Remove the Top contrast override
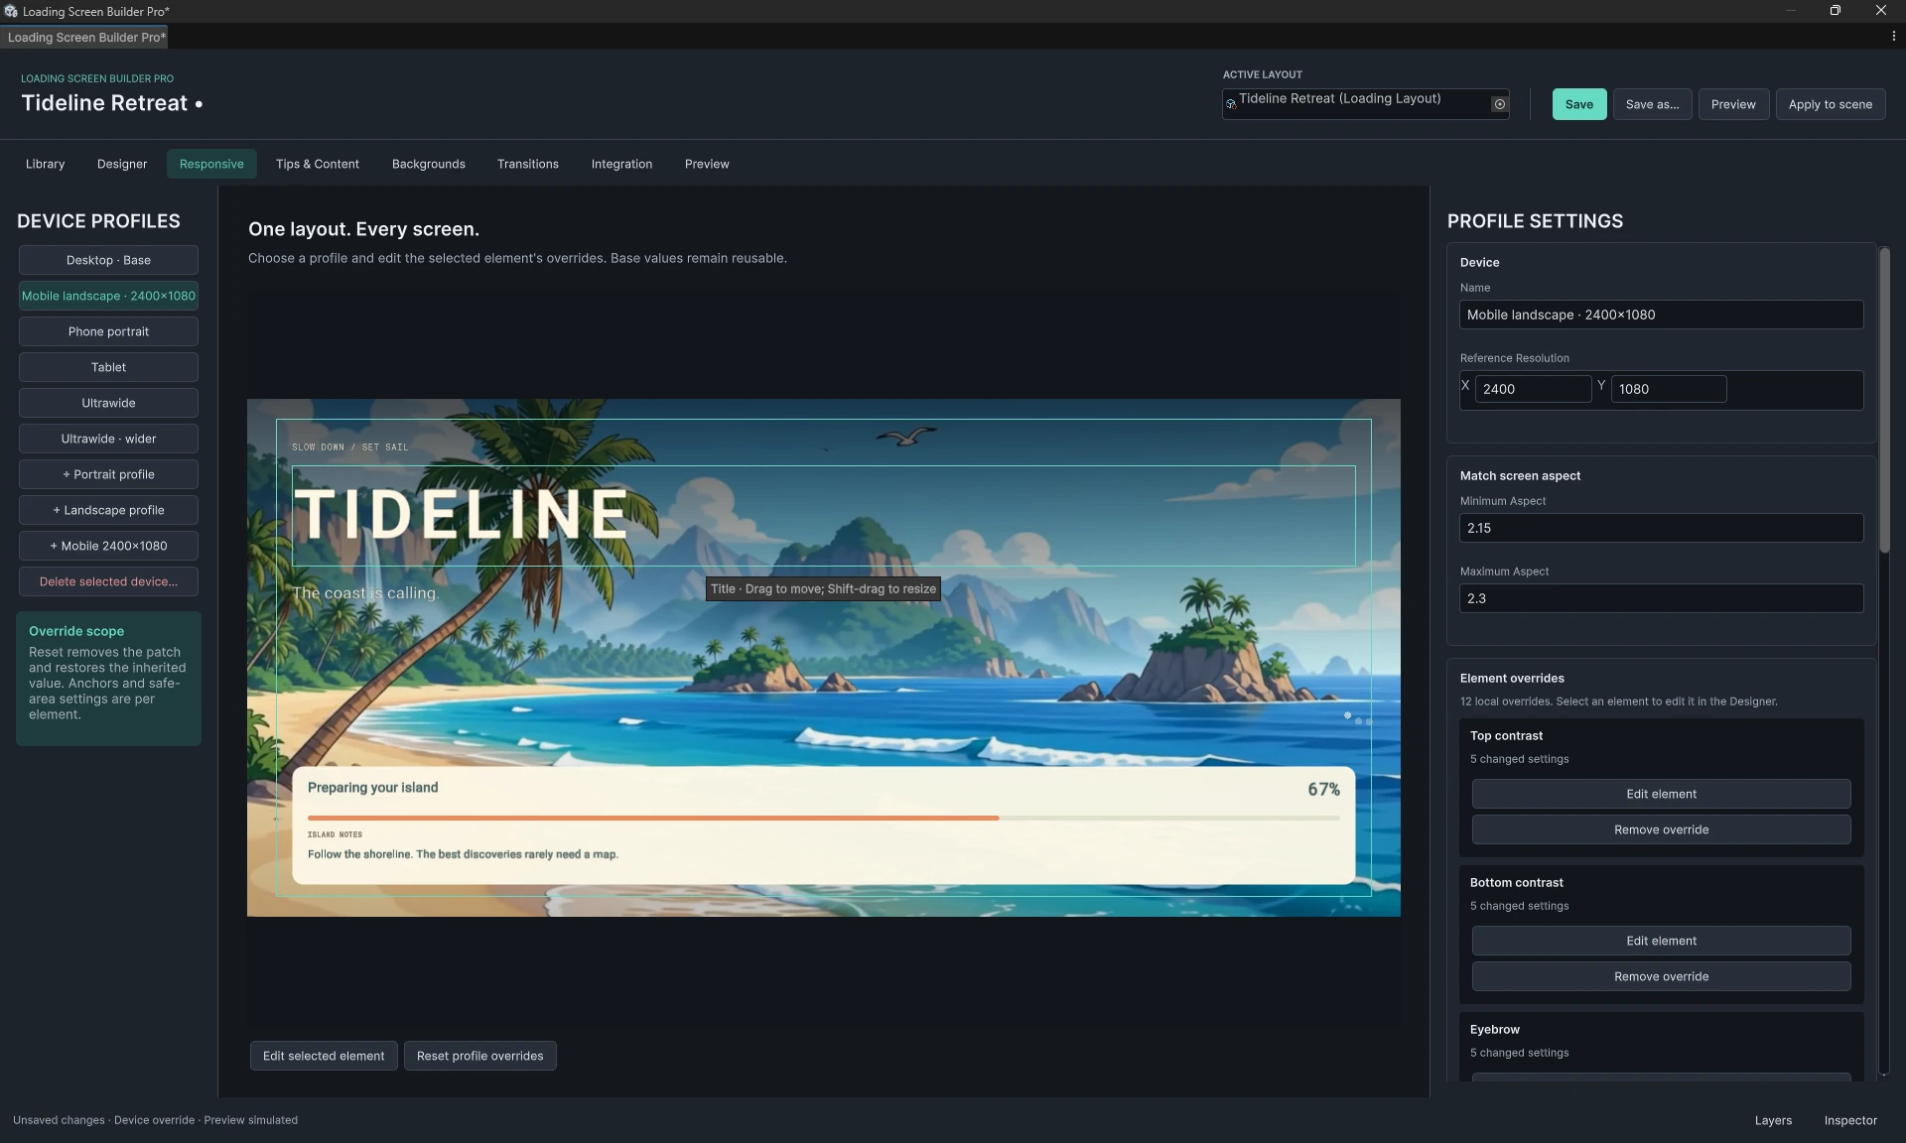 (x=1661, y=829)
